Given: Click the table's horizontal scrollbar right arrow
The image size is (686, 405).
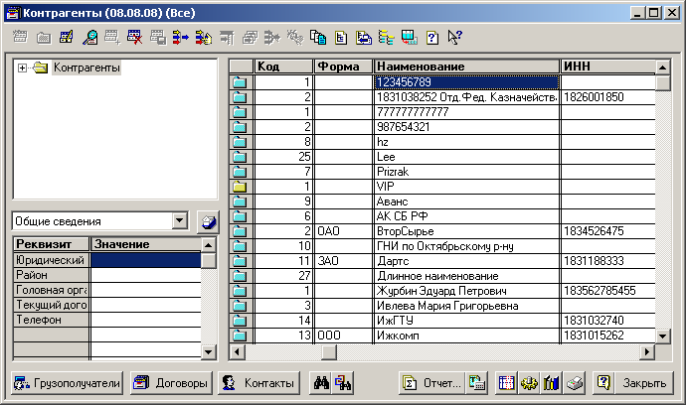Looking at the screenshot, I should [x=646, y=351].
